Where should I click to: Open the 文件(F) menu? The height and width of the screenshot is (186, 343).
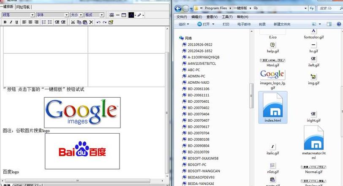(182, 17)
